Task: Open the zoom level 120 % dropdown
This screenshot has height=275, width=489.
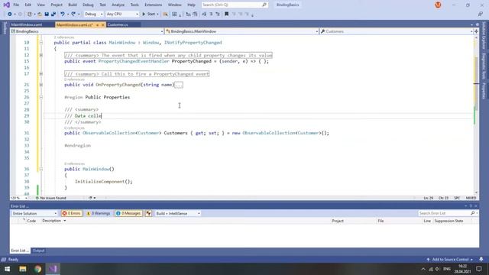Action: tap(18, 198)
